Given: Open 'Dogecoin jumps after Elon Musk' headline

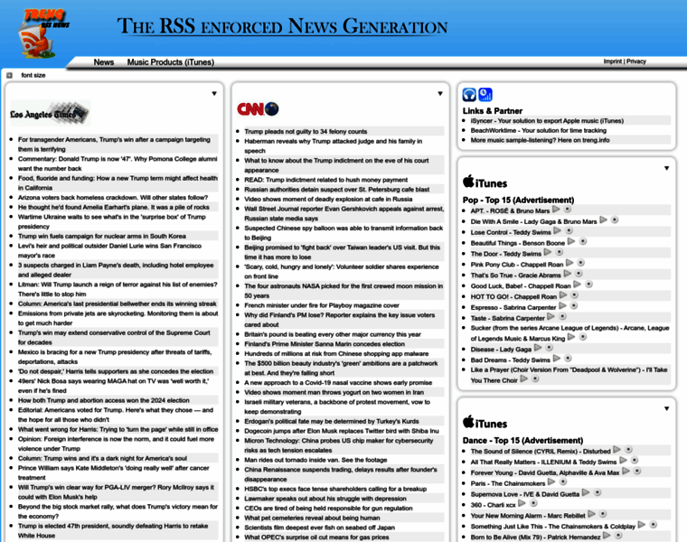Looking at the screenshot, I should (342, 431).
